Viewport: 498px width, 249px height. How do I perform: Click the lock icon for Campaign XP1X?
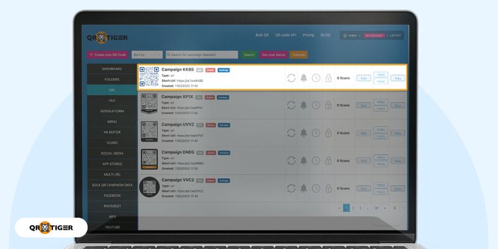point(329,105)
